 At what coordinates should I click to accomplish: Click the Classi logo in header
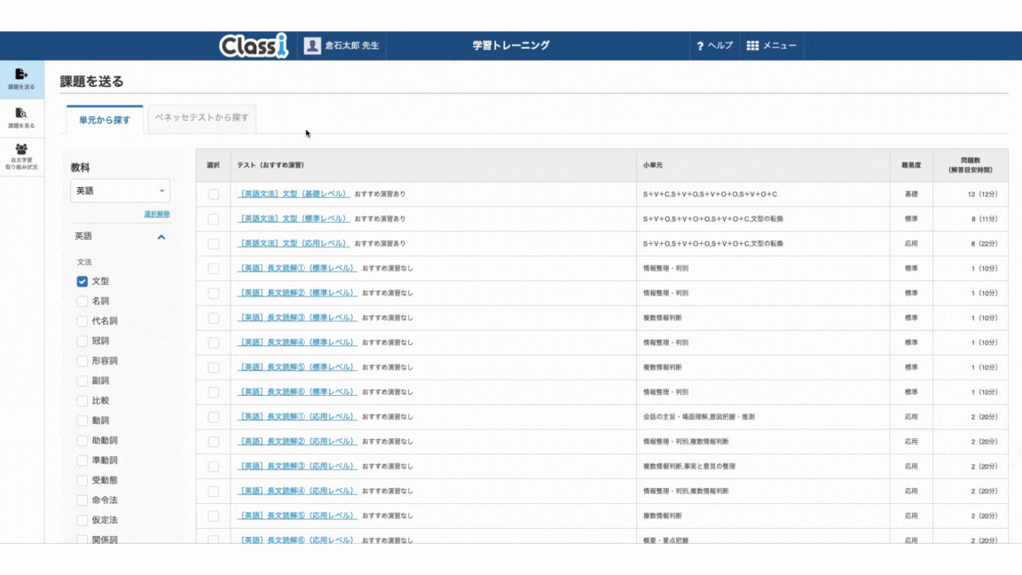click(254, 46)
